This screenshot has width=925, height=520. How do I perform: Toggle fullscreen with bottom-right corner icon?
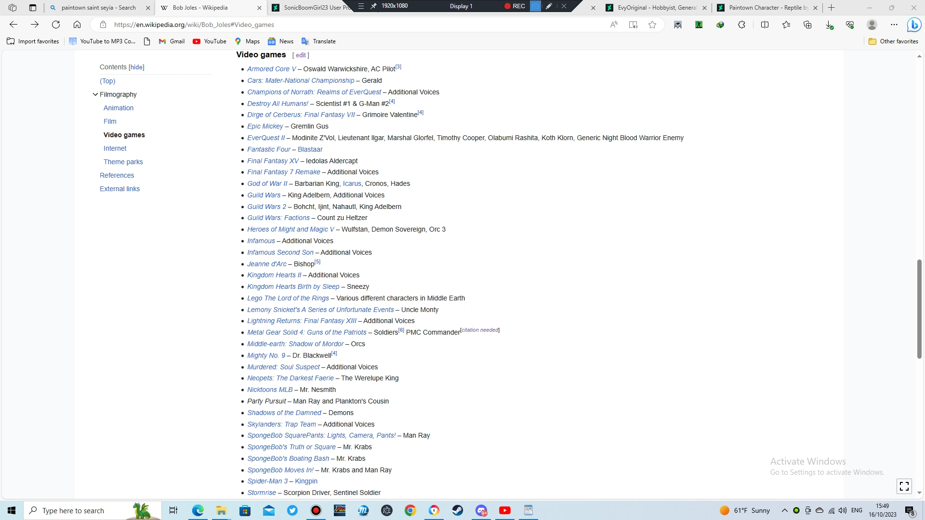click(x=904, y=486)
